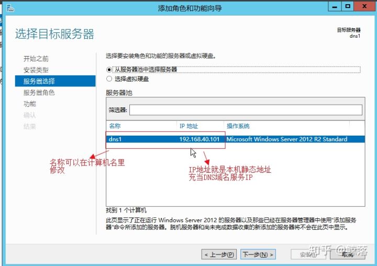Go to 开始之前 wizard step

(x=36, y=59)
